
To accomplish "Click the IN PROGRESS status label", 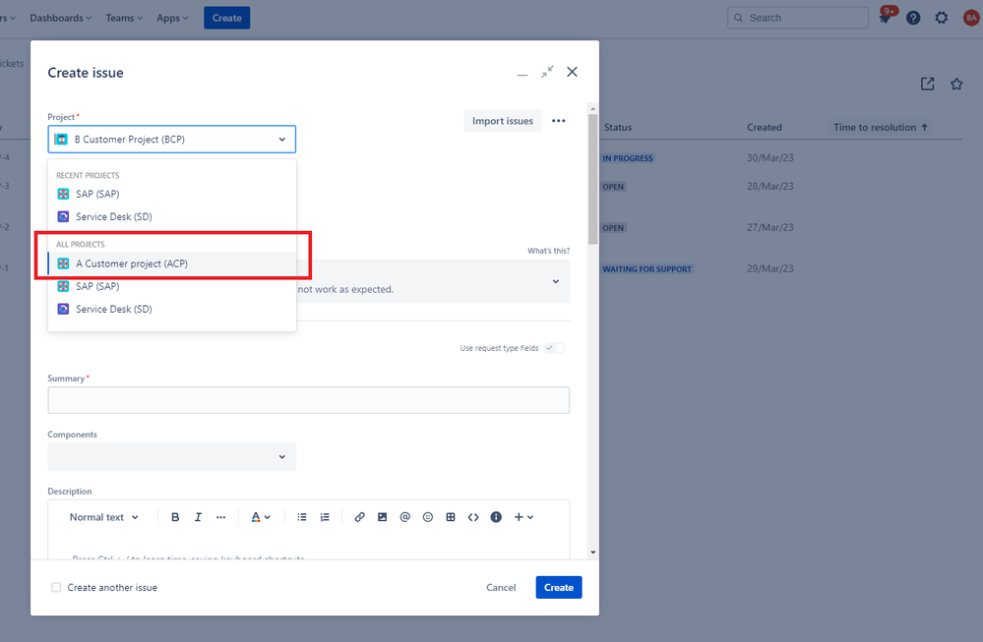I will click(628, 158).
